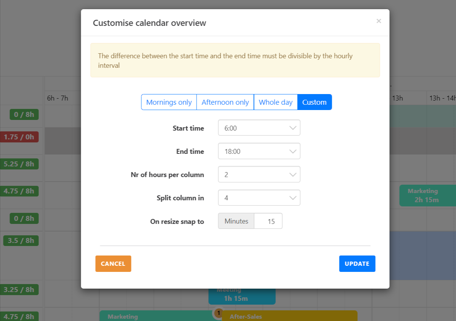Select the Mornings only preset
This screenshot has width=456, height=321.
click(x=169, y=102)
